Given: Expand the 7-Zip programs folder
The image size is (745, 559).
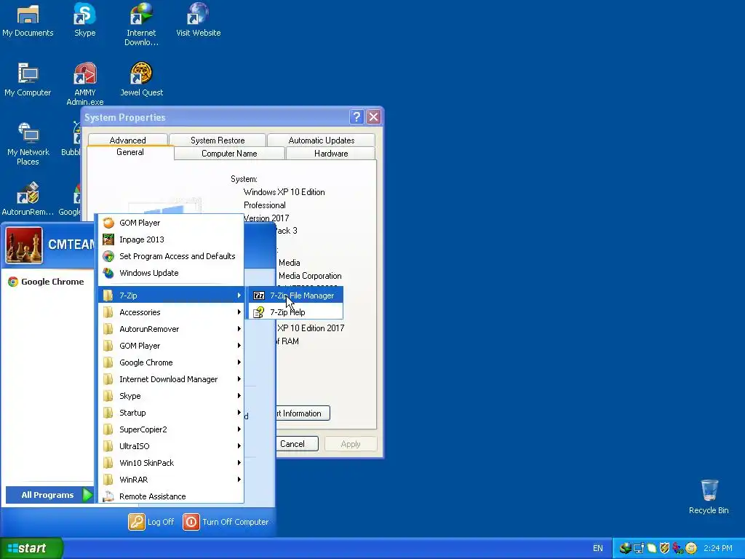Looking at the screenshot, I should pos(171,296).
